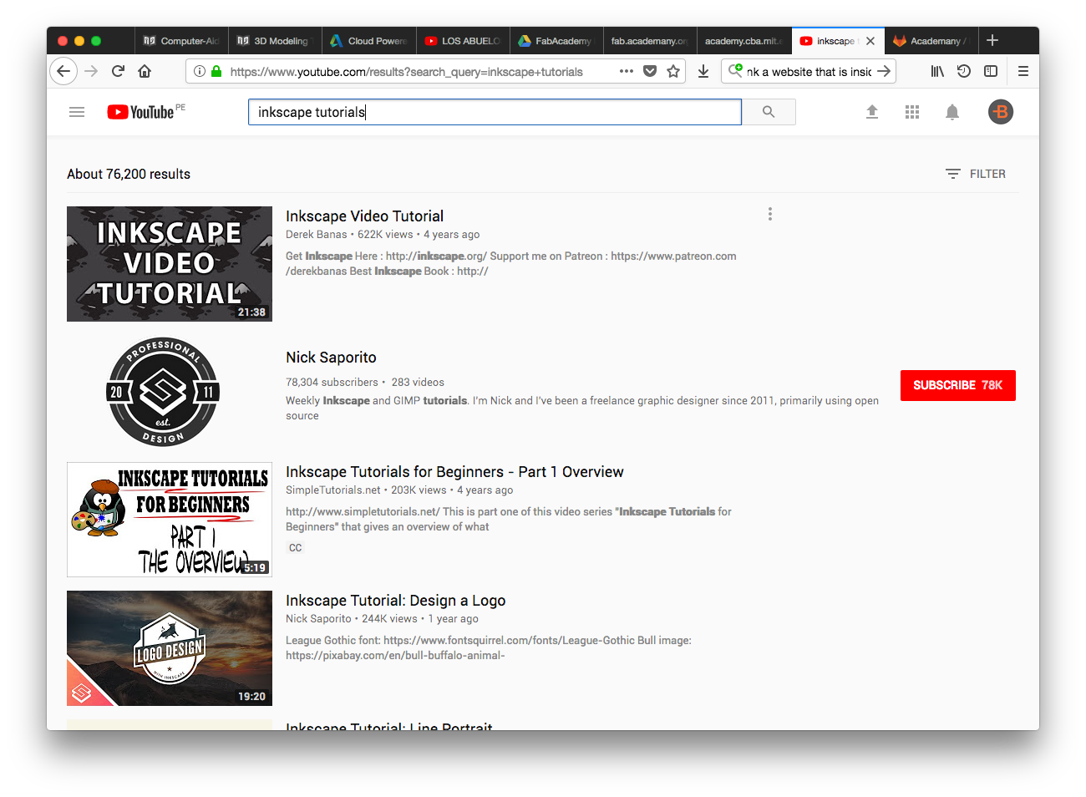1086x797 pixels.
Task: Bookmark this page with the star
Action: 673,71
